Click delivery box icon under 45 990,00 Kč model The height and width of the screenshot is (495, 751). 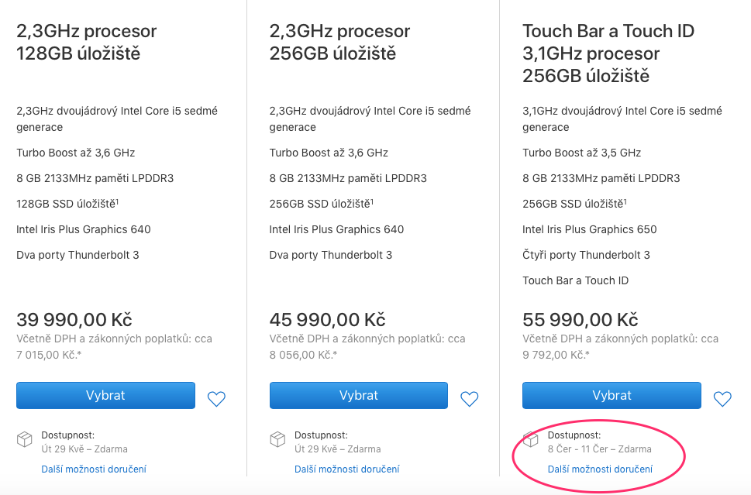pyautogui.click(x=277, y=440)
